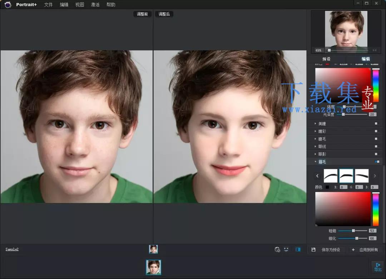Viewport: 386px width, 279px height.
Task: Select the third eyebrow shape thumbnail
Action: coord(362,176)
